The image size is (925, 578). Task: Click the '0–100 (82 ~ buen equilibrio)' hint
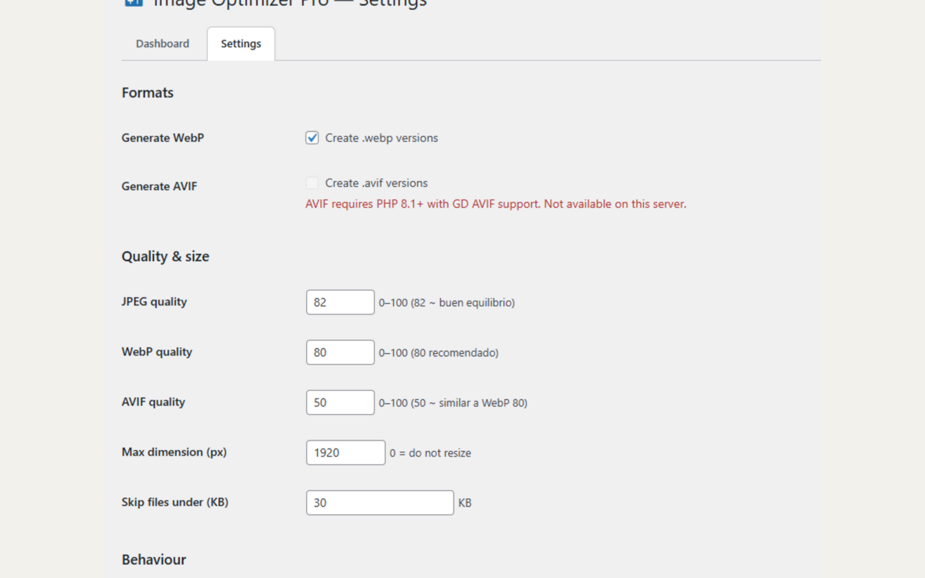click(447, 303)
